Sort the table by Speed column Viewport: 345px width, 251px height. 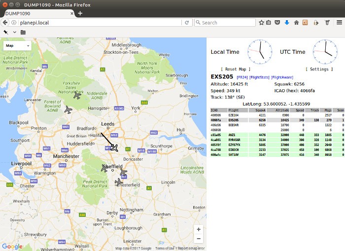[x=297, y=110]
